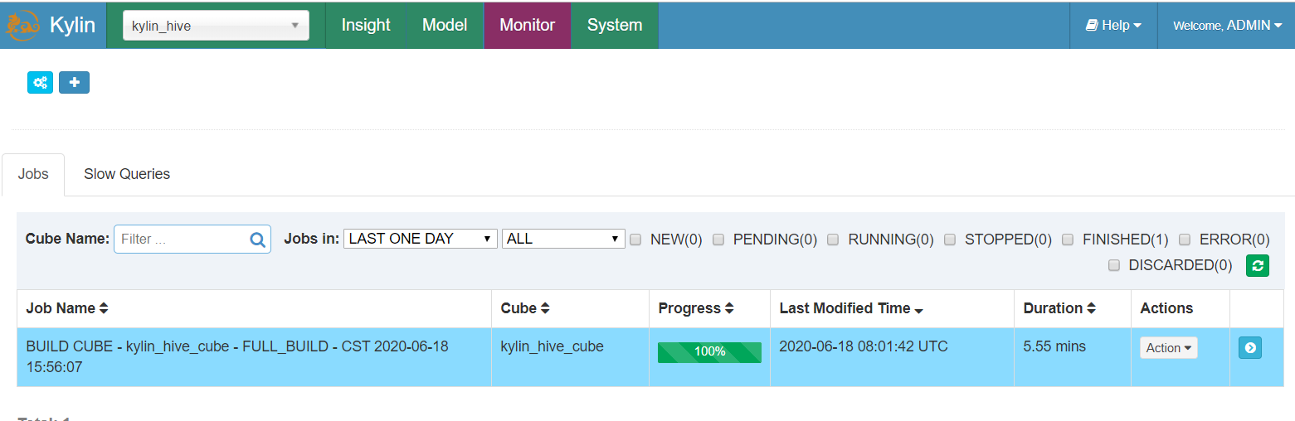The height and width of the screenshot is (421, 1295).
Task: Open the LAST ONE DAY time range dropdown
Action: click(x=421, y=239)
